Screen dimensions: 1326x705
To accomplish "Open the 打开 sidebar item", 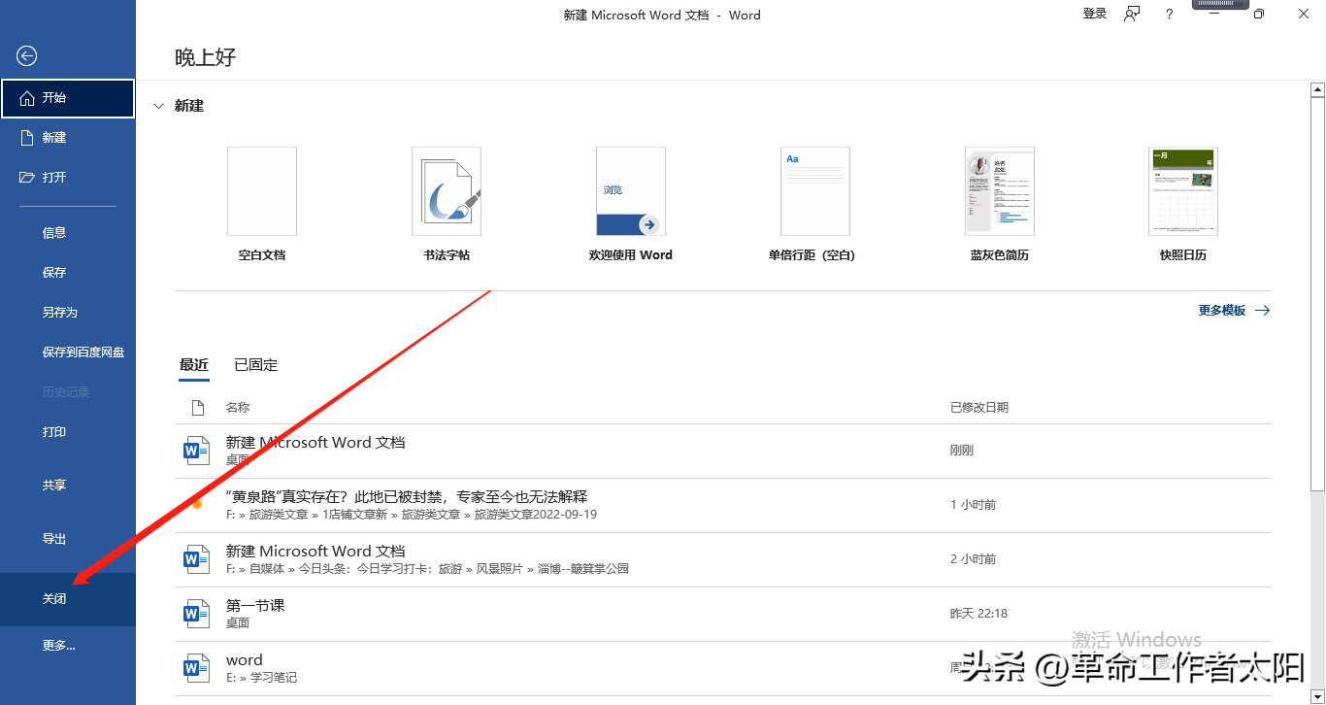I will click(x=68, y=178).
